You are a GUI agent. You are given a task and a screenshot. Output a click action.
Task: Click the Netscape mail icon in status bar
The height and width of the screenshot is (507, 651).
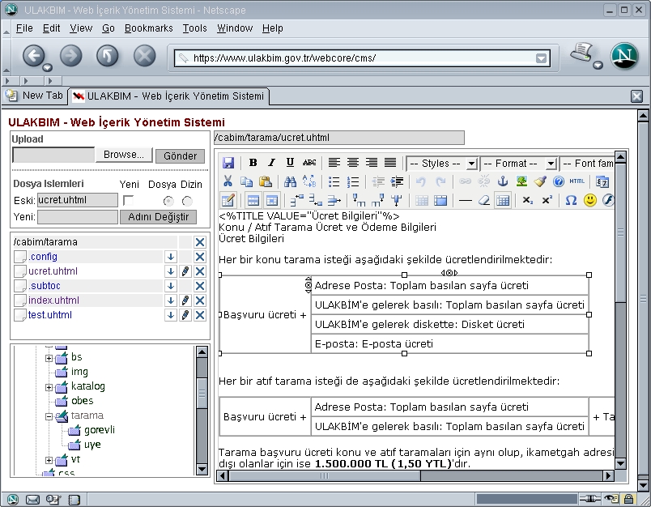click(x=33, y=500)
